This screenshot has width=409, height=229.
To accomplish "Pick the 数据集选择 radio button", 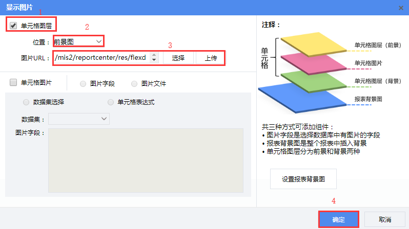I will (x=26, y=102).
